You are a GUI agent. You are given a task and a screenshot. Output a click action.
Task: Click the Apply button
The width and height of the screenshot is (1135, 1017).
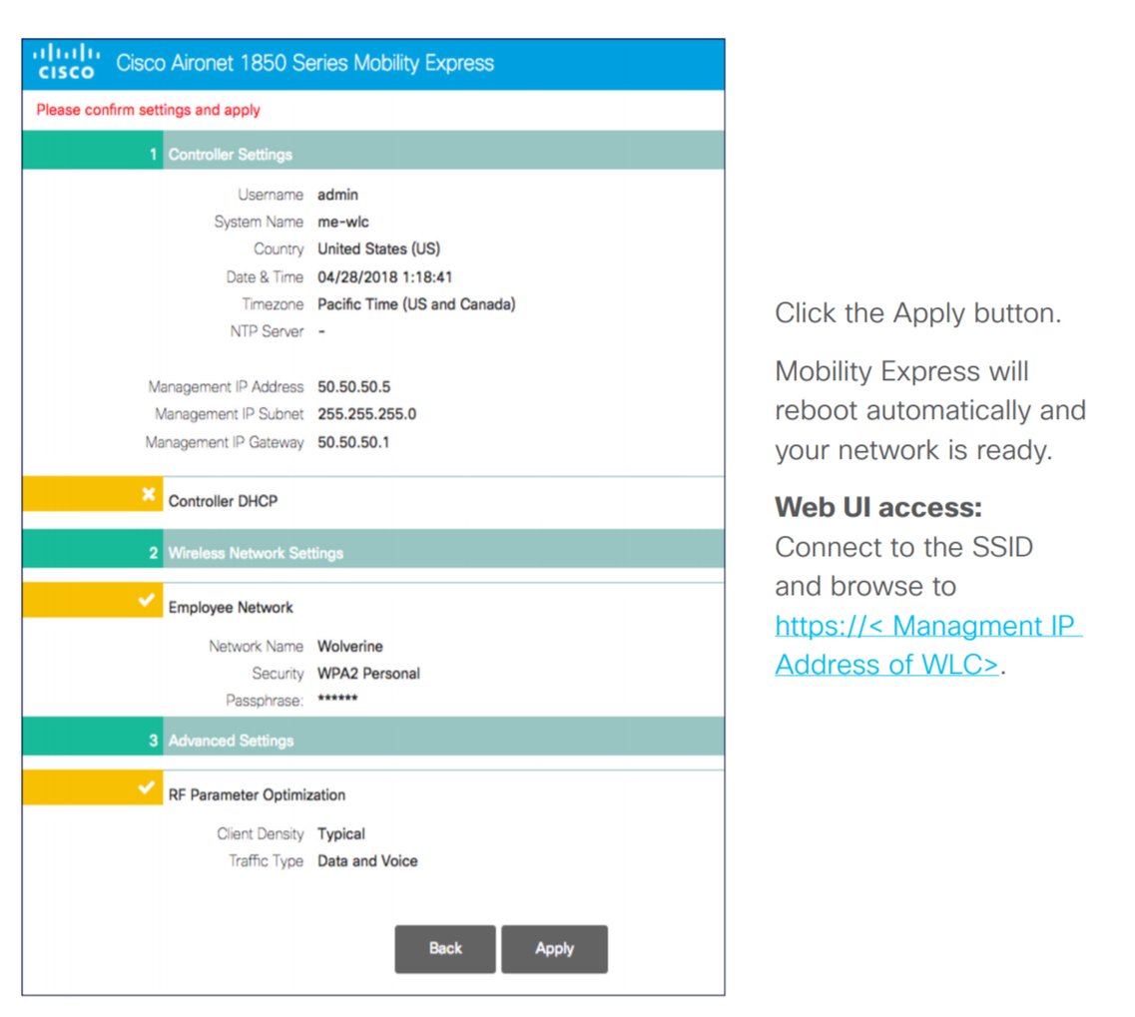point(554,949)
